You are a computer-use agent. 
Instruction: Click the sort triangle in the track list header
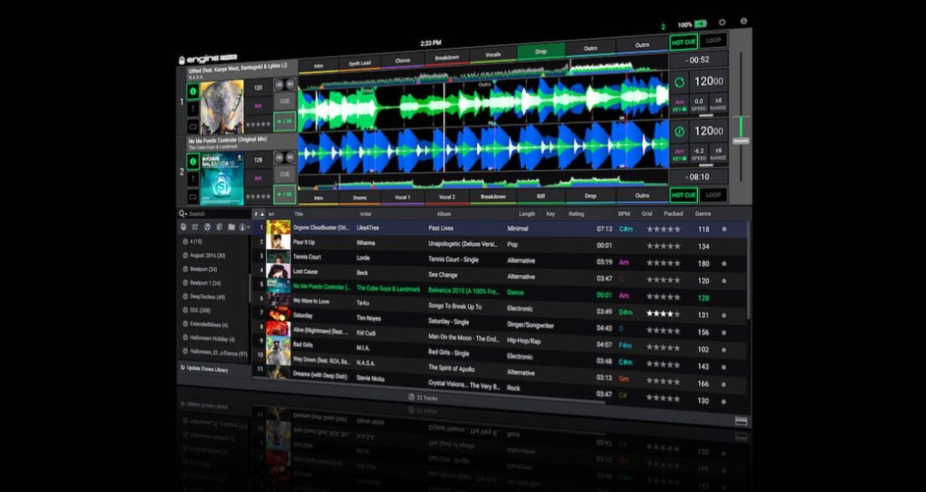(x=262, y=212)
